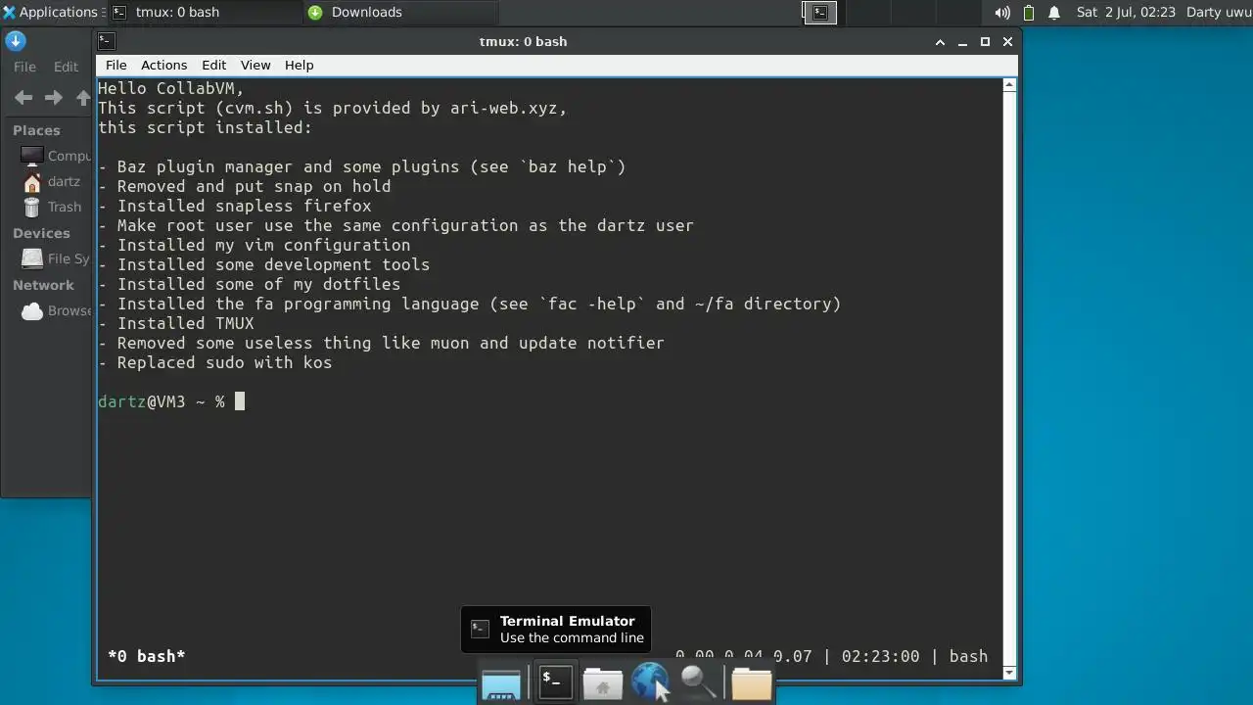Viewport: 1253px width, 705px height.
Task: Click the scrollbar up arrow in the terminal
Action: [1009, 85]
